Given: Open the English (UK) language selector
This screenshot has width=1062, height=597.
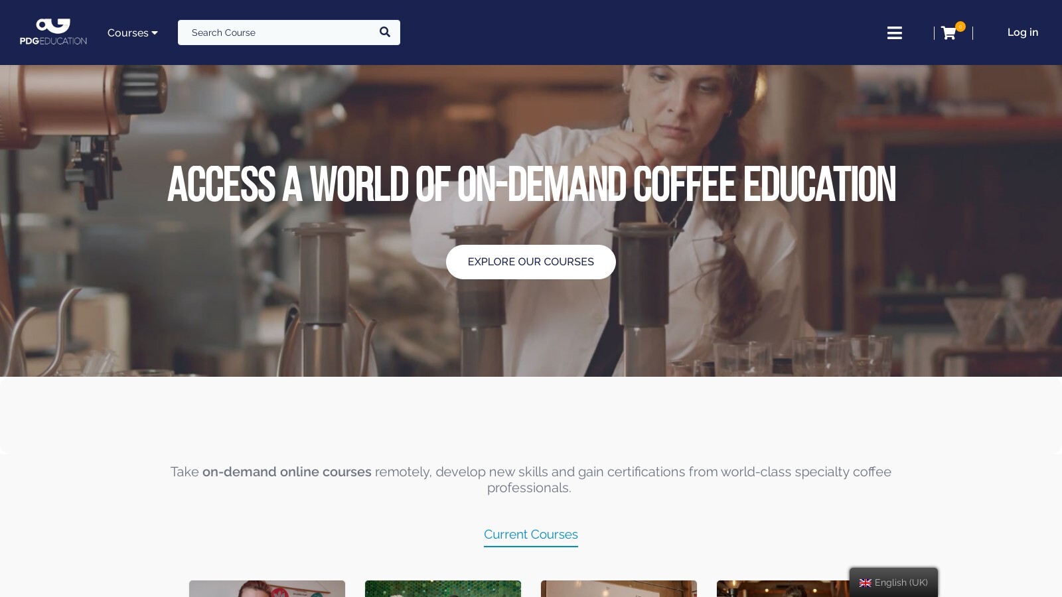Looking at the screenshot, I should [x=893, y=582].
